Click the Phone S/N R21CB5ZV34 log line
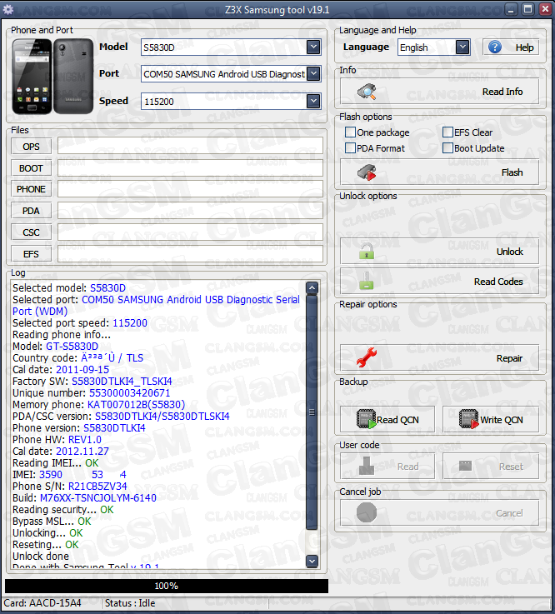 tap(70, 486)
